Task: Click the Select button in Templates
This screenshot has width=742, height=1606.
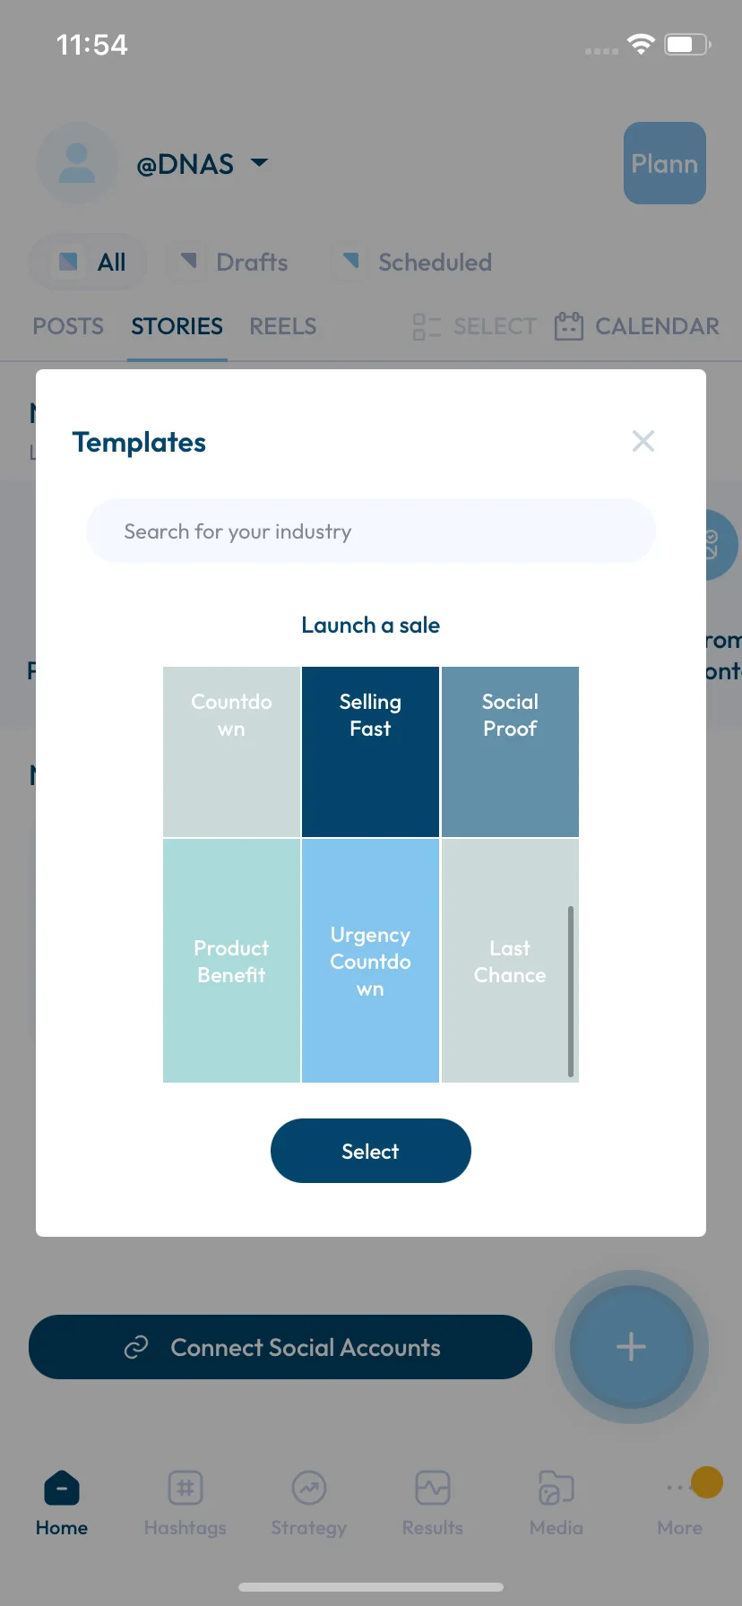Action: pos(371,1151)
